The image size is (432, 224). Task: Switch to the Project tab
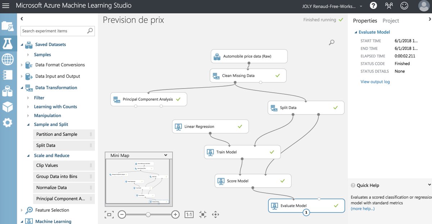(391, 21)
